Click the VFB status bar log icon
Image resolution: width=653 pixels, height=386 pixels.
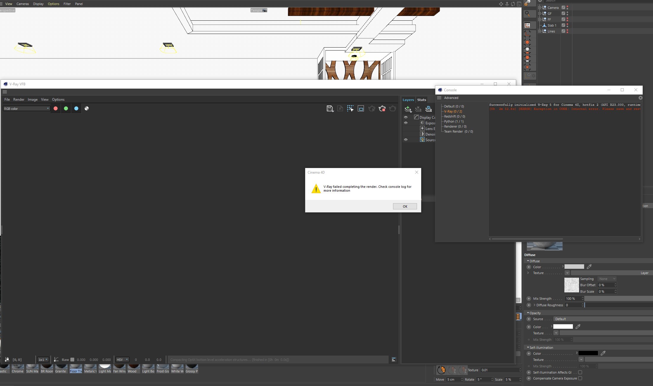(x=394, y=359)
